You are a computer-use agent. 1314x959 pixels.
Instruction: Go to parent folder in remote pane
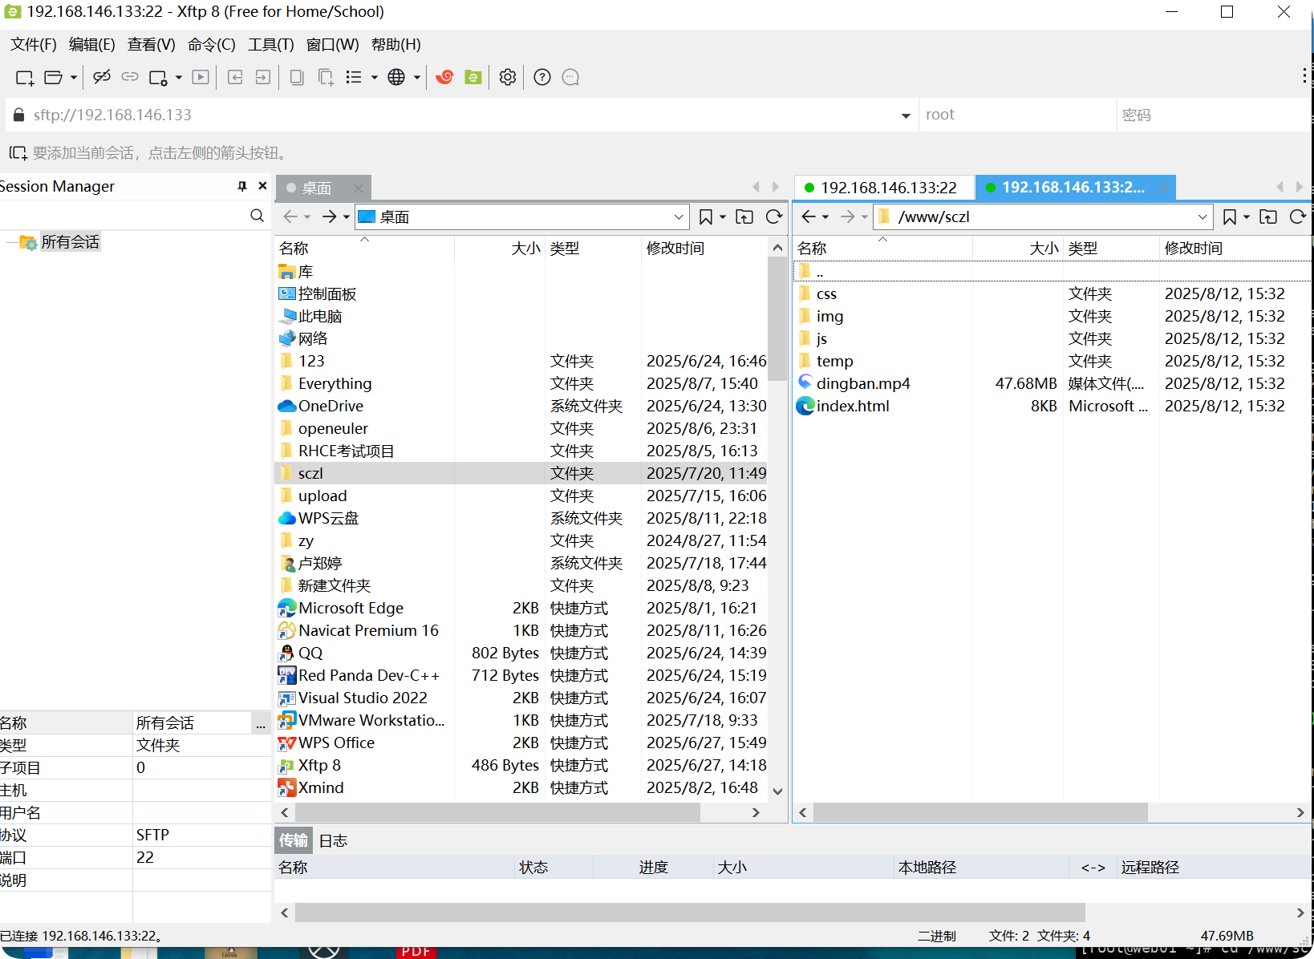1268,216
